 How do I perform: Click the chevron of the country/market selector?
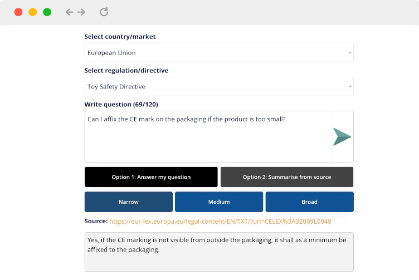click(350, 52)
